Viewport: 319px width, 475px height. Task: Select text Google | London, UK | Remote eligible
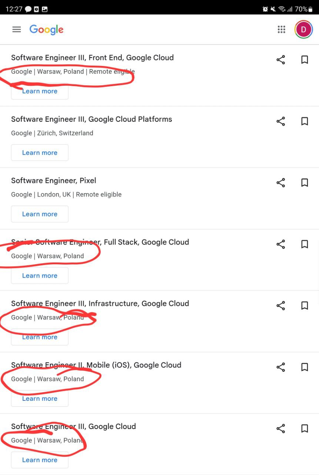(x=66, y=194)
